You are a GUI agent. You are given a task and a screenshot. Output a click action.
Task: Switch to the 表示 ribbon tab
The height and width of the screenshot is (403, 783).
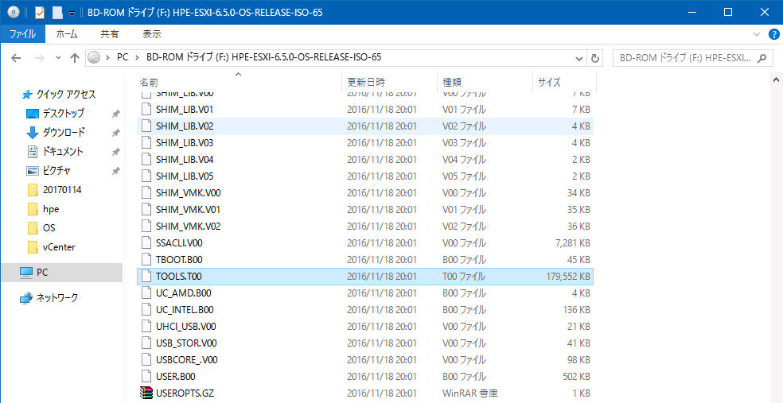coord(152,34)
